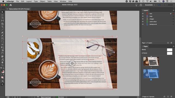Toggle selection square on images layer
This screenshot has height=98, width=175.
pos(173,19)
